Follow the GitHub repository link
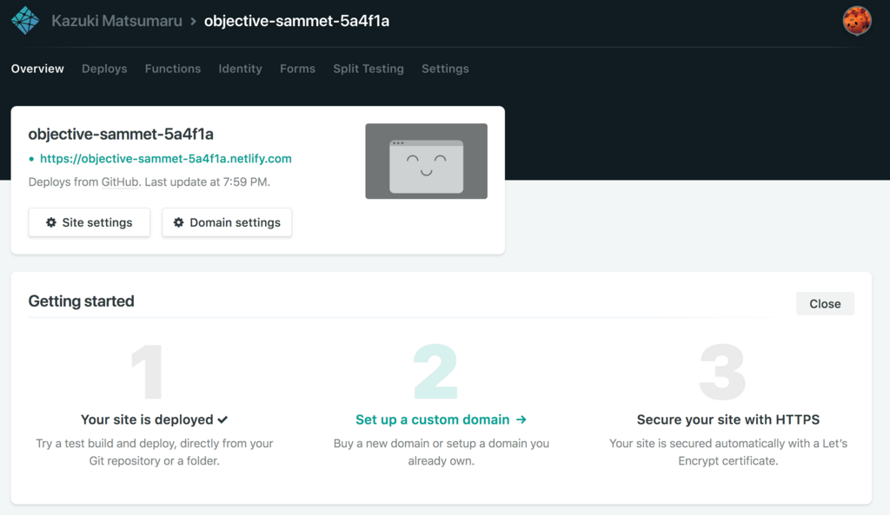This screenshot has height=515, width=890. (120, 182)
